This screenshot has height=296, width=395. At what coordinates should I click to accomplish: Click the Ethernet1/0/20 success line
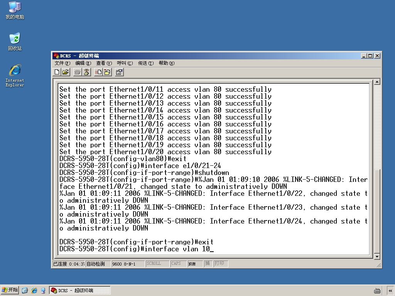point(165,152)
